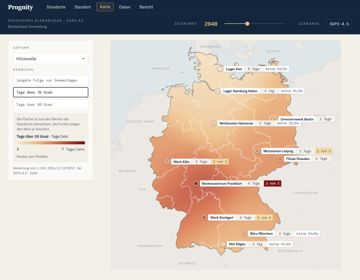Click the Filiale Dresden label
Image resolution: width=360 pixels, height=280 pixels.
click(298, 159)
